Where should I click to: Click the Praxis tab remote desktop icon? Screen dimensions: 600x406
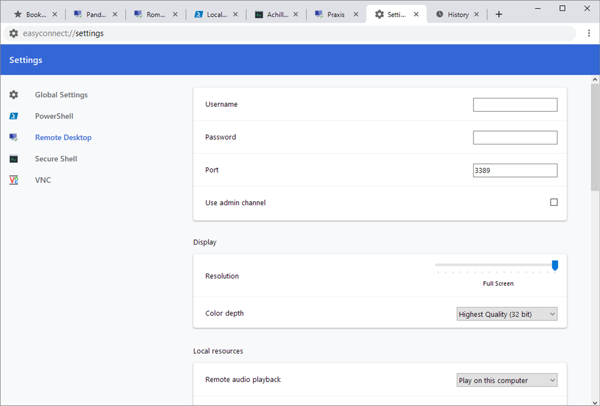pyautogui.click(x=319, y=14)
